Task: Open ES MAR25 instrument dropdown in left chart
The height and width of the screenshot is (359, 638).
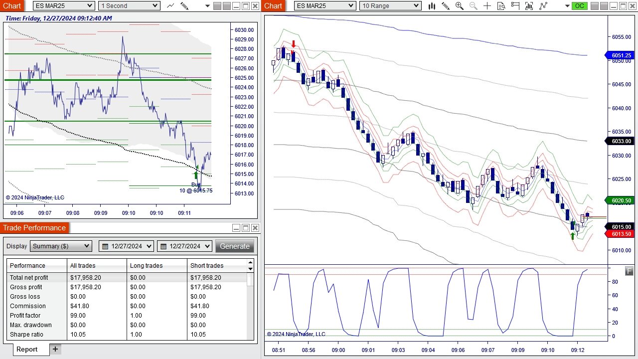Action: coord(64,6)
